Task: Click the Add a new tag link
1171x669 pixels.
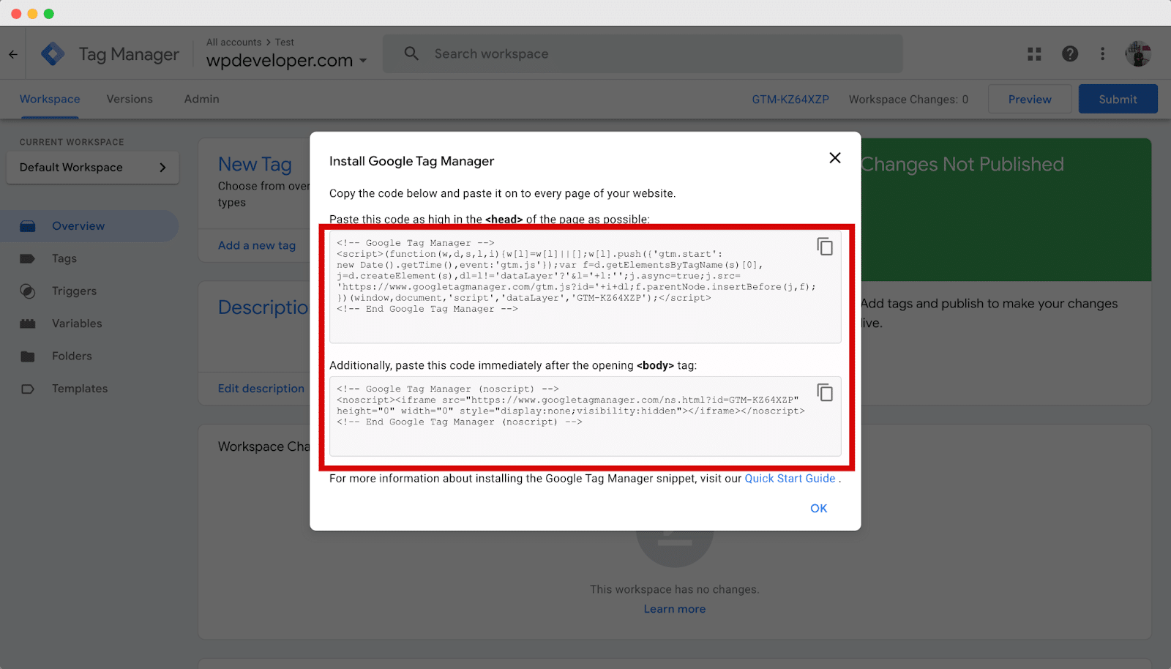Action: 257,246
